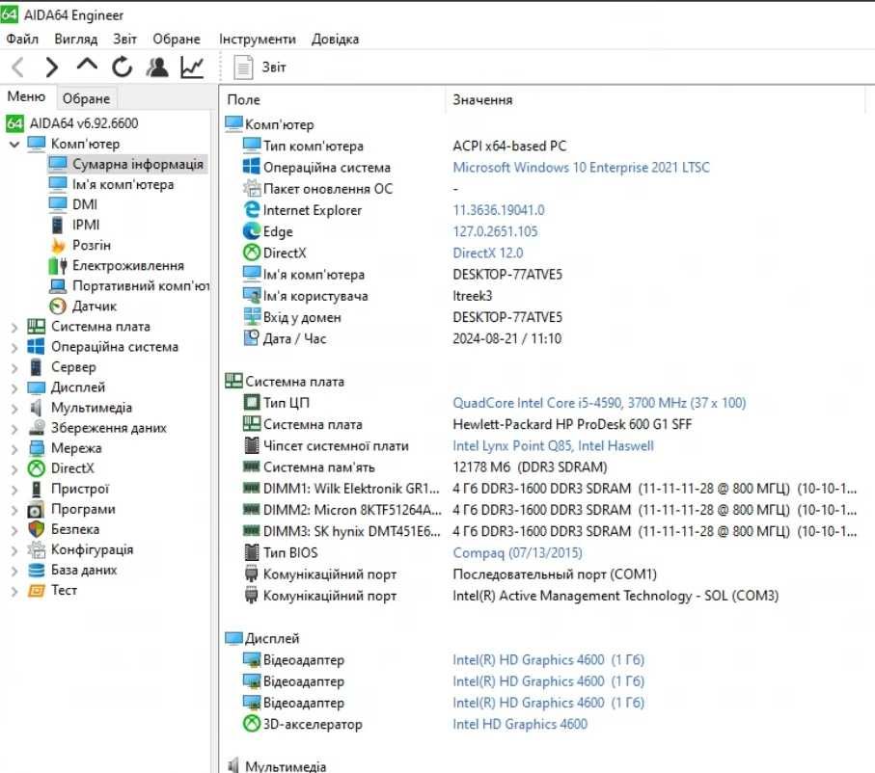Open the Edge version 127.0.2651.105 link
The height and width of the screenshot is (773, 875).
[x=495, y=231]
